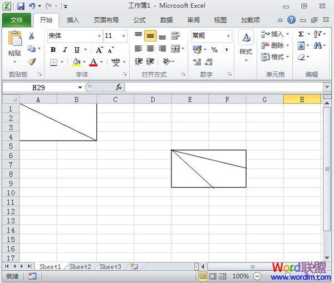This screenshot has height=283, width=334.
Task: Click merge and center icon
Action: coord(175,49)
